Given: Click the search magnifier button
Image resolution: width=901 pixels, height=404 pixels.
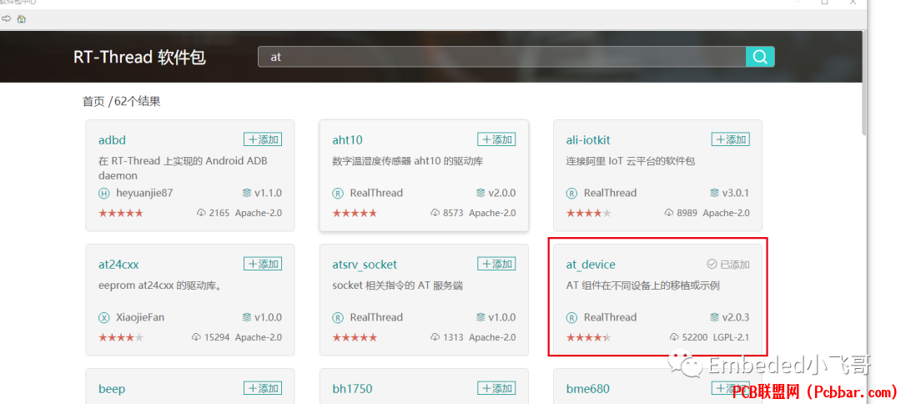Looking at the screenshot, I should point(760,57).
